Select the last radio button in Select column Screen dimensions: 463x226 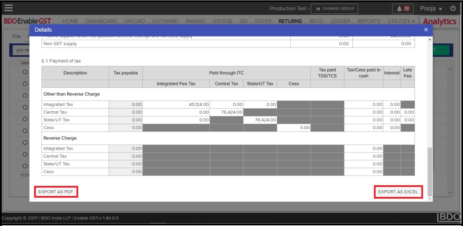click(x=25, y=166)
